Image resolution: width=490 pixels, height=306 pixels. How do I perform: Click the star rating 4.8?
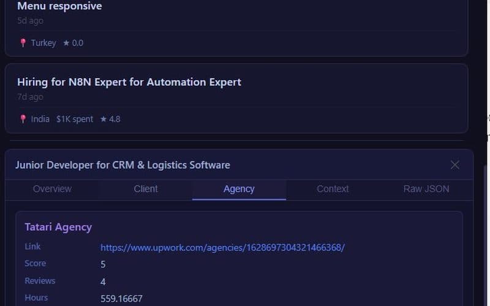coord(110,119)
